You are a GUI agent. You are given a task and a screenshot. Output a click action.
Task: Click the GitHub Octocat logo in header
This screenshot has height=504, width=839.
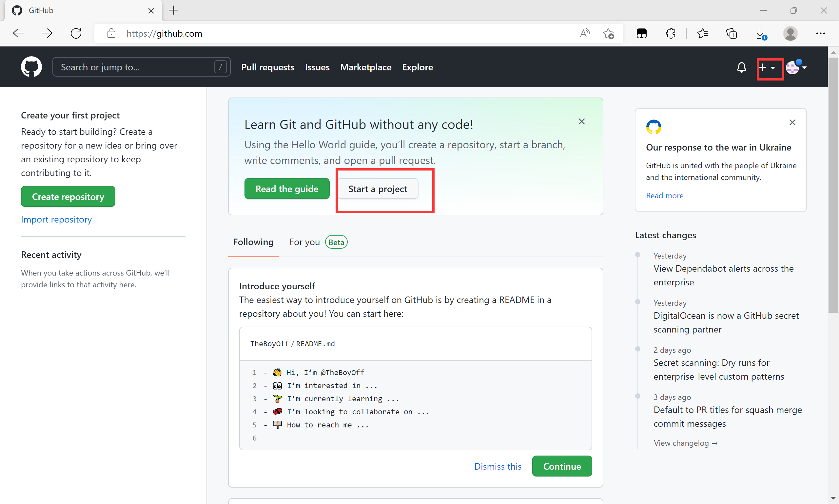pyautogui.click(x=31, y=67)
